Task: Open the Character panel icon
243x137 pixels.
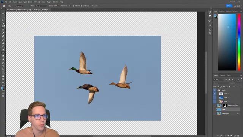Action: 210,30
